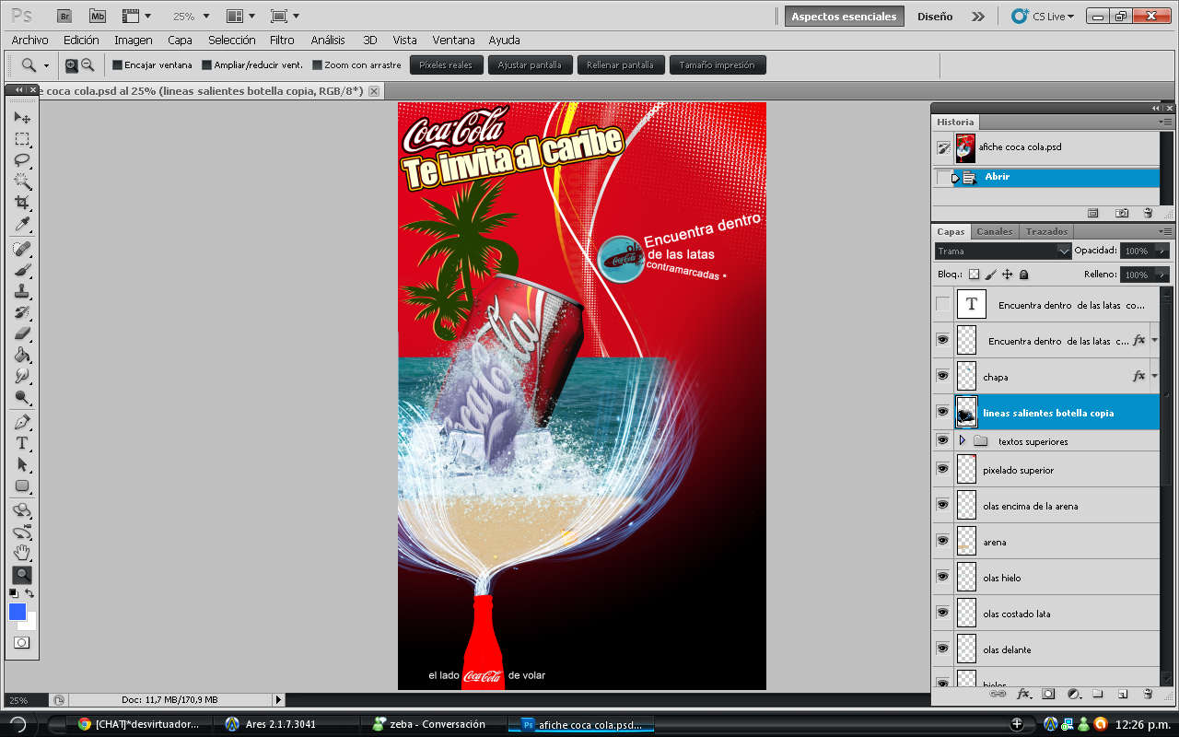The width and height of the screenshot is (1179, 737).
Task: Select the Blur tool
Action: click(x=22, y=376)
